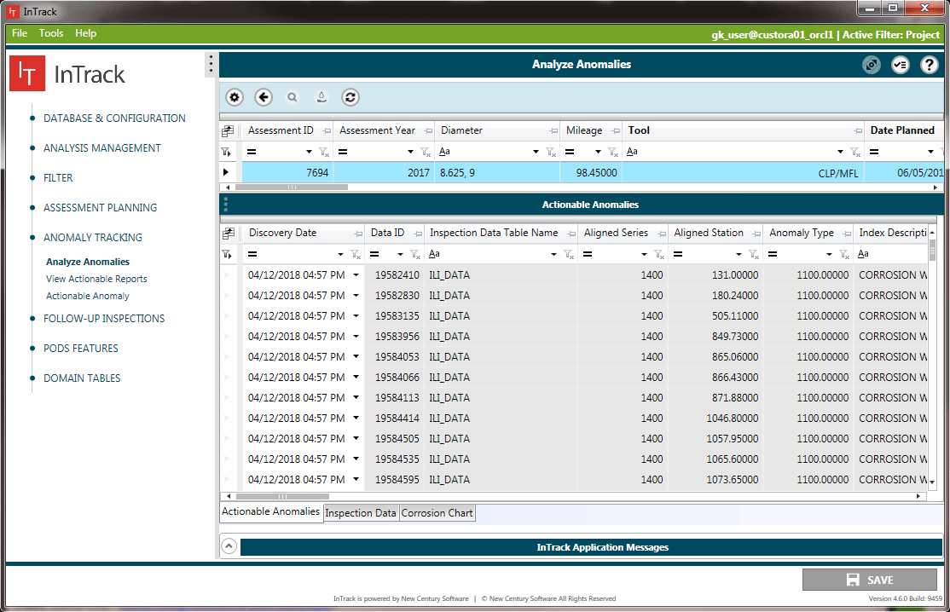Image resolution: width=950 pixels, height=612 pixels.
Task: Refresh data with the circular arrows icon
Action: [350, 97]
